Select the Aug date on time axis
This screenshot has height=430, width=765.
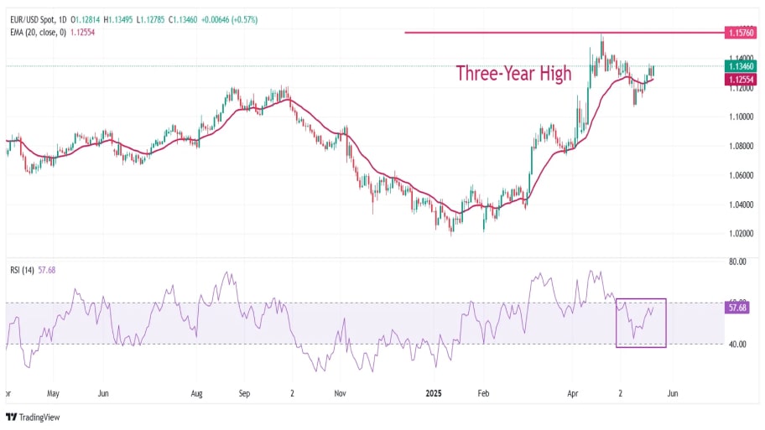[x=196, y=393]
